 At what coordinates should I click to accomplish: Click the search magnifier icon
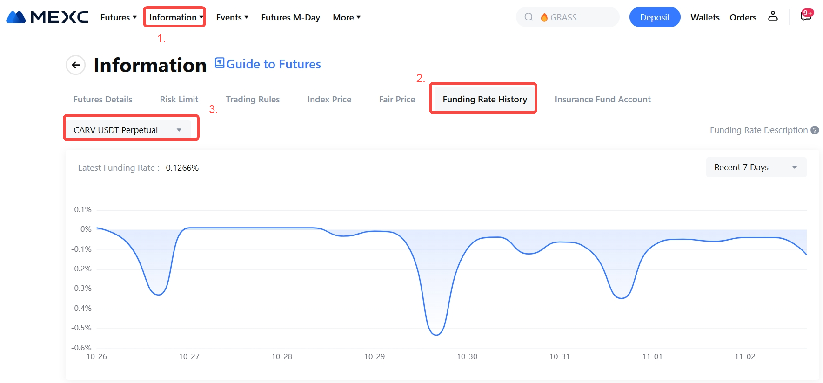(529, 17)
